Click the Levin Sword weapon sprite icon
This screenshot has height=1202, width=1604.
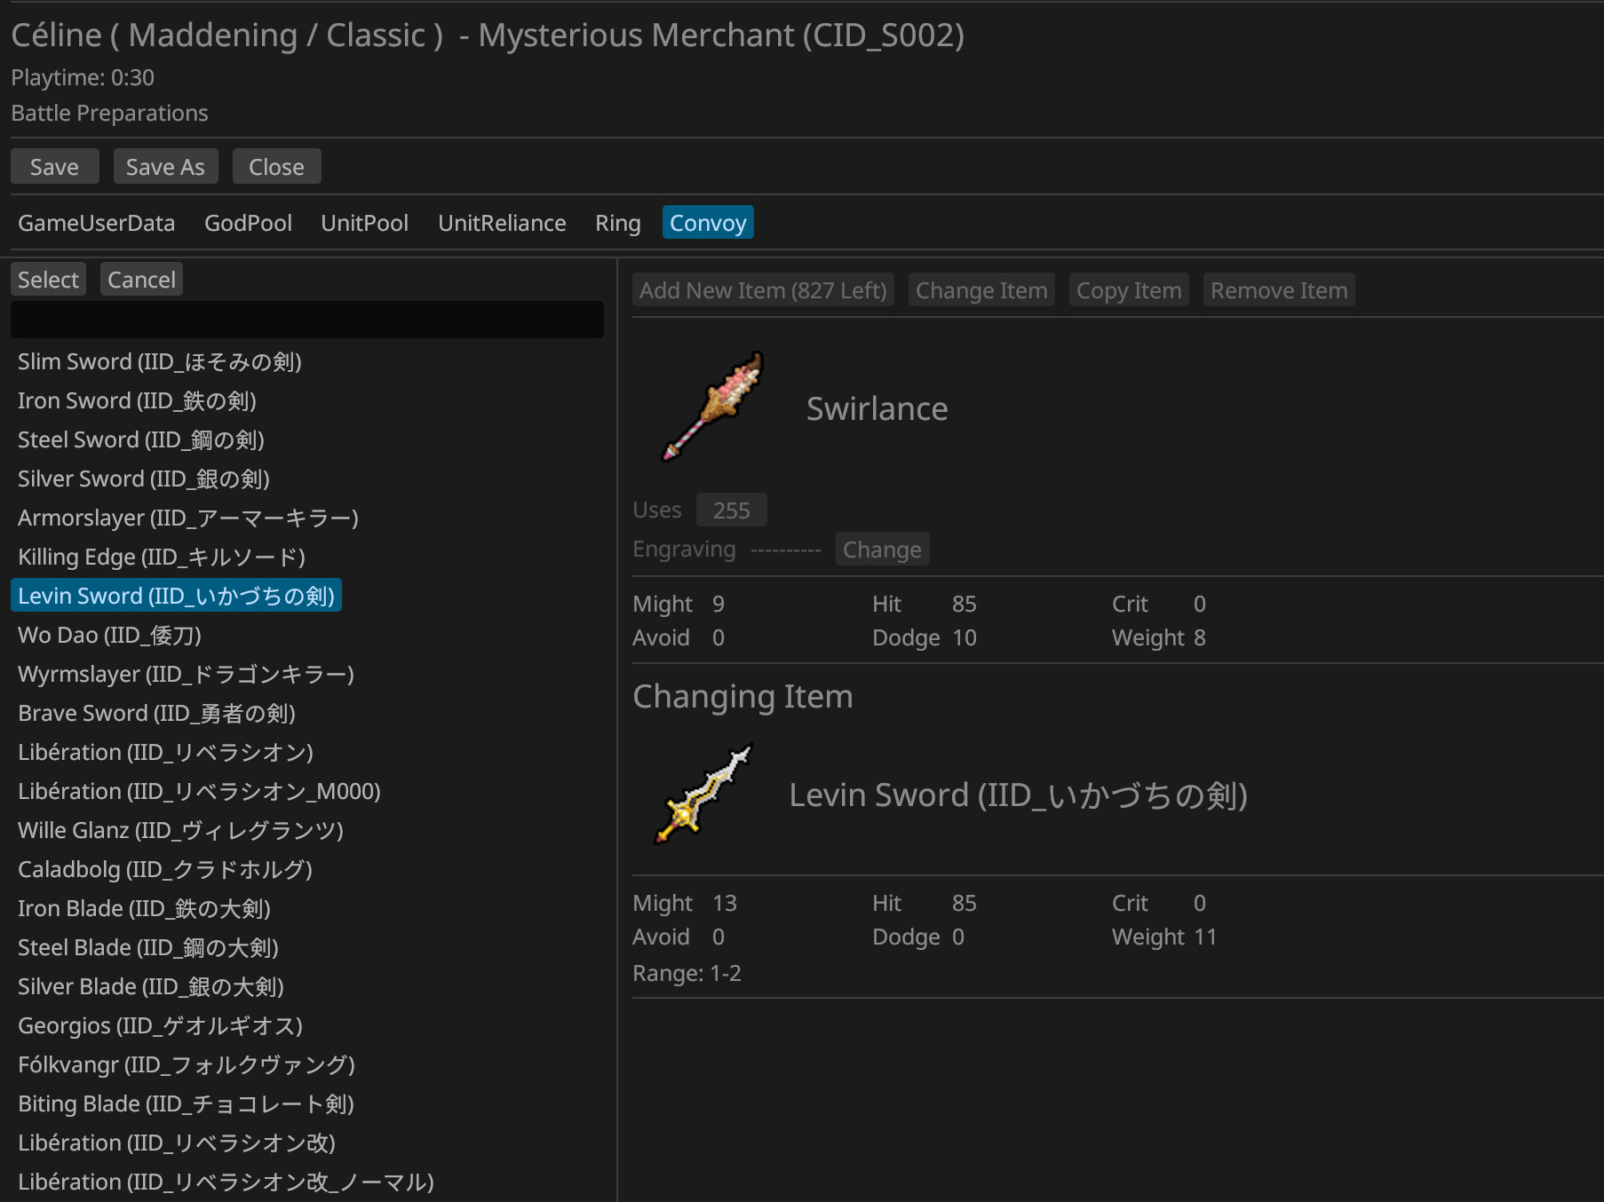702,795
